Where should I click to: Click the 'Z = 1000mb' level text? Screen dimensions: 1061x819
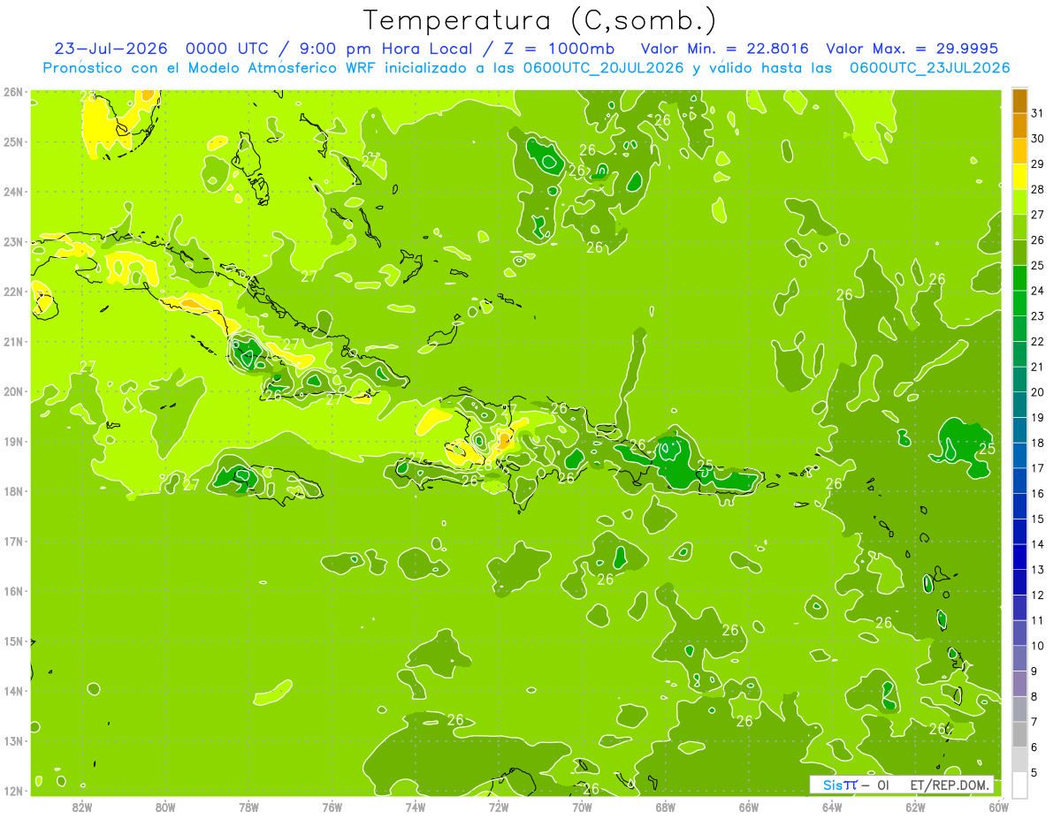coord(557,48)
